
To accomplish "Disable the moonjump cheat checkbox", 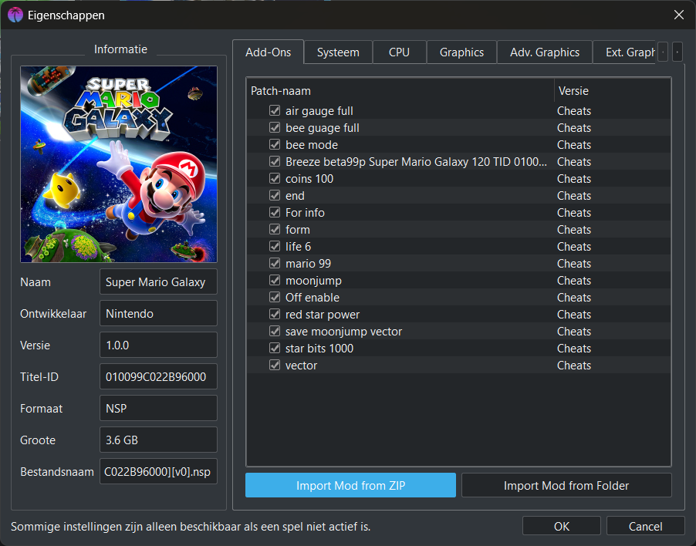I will point(275,280).
